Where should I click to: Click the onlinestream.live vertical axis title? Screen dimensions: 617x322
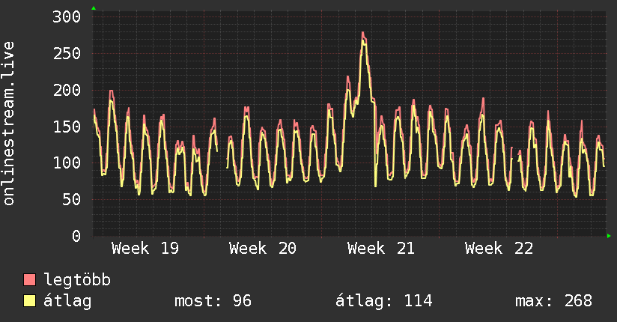(x=8, y=124)
